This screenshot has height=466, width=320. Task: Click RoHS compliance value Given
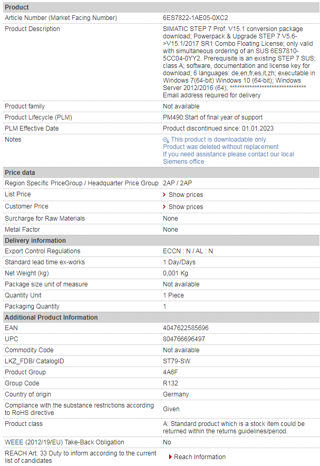pos(171,409)
